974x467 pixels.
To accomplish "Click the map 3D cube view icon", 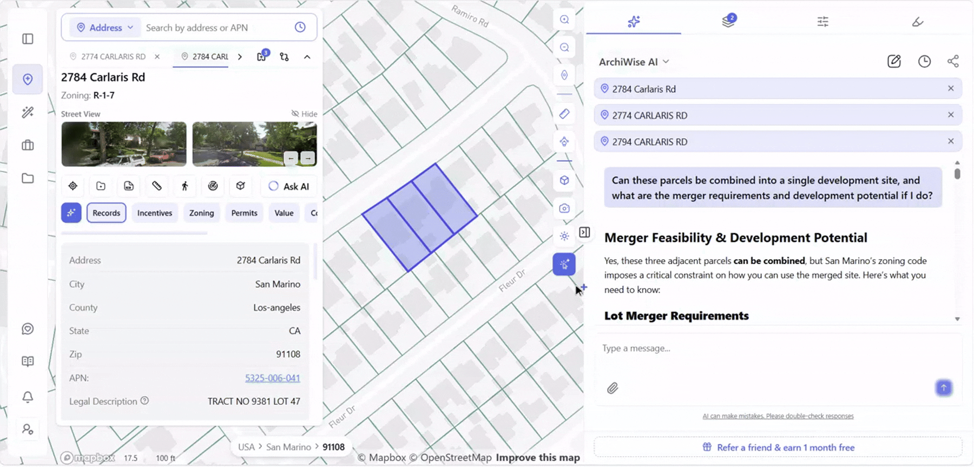I will [564, 180].
